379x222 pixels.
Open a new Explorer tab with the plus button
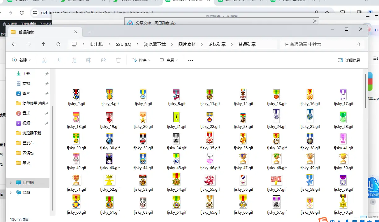click(x=89, y=32)
